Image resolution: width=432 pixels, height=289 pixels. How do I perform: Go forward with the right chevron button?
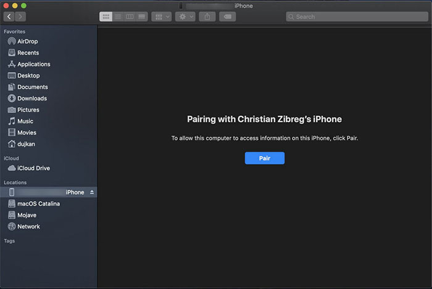tap(20, 17)
